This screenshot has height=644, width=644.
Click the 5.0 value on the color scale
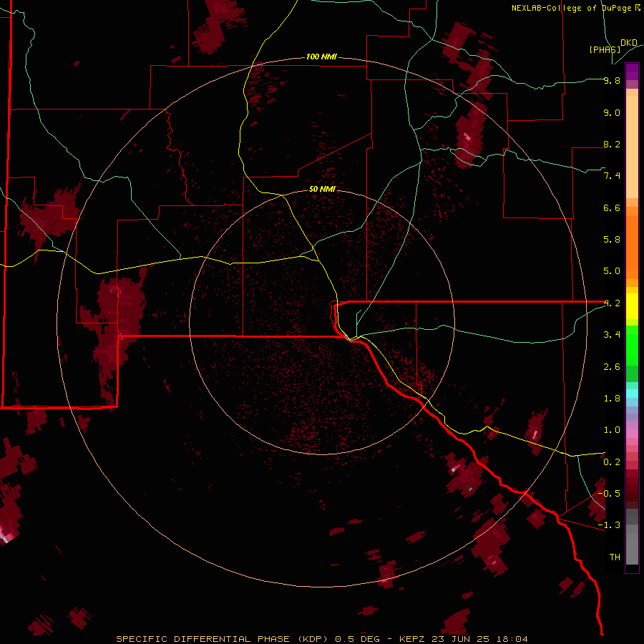pyautogui.click(x=612, y=271)
